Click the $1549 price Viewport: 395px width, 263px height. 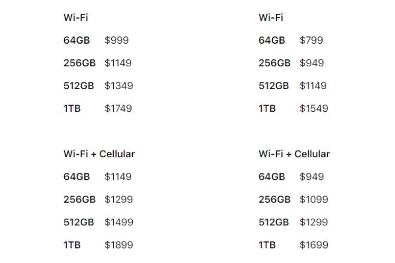click(314, 108)
